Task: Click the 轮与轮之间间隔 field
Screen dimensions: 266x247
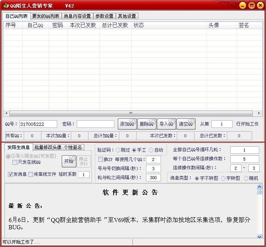Action: tap(154, 178)
